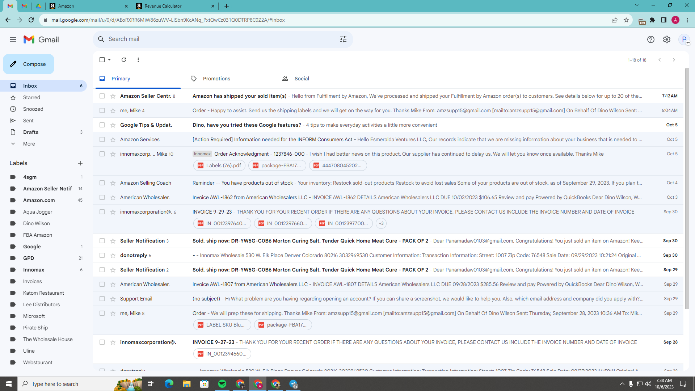Open Gmail Settings gear icon

click(667, 39)
